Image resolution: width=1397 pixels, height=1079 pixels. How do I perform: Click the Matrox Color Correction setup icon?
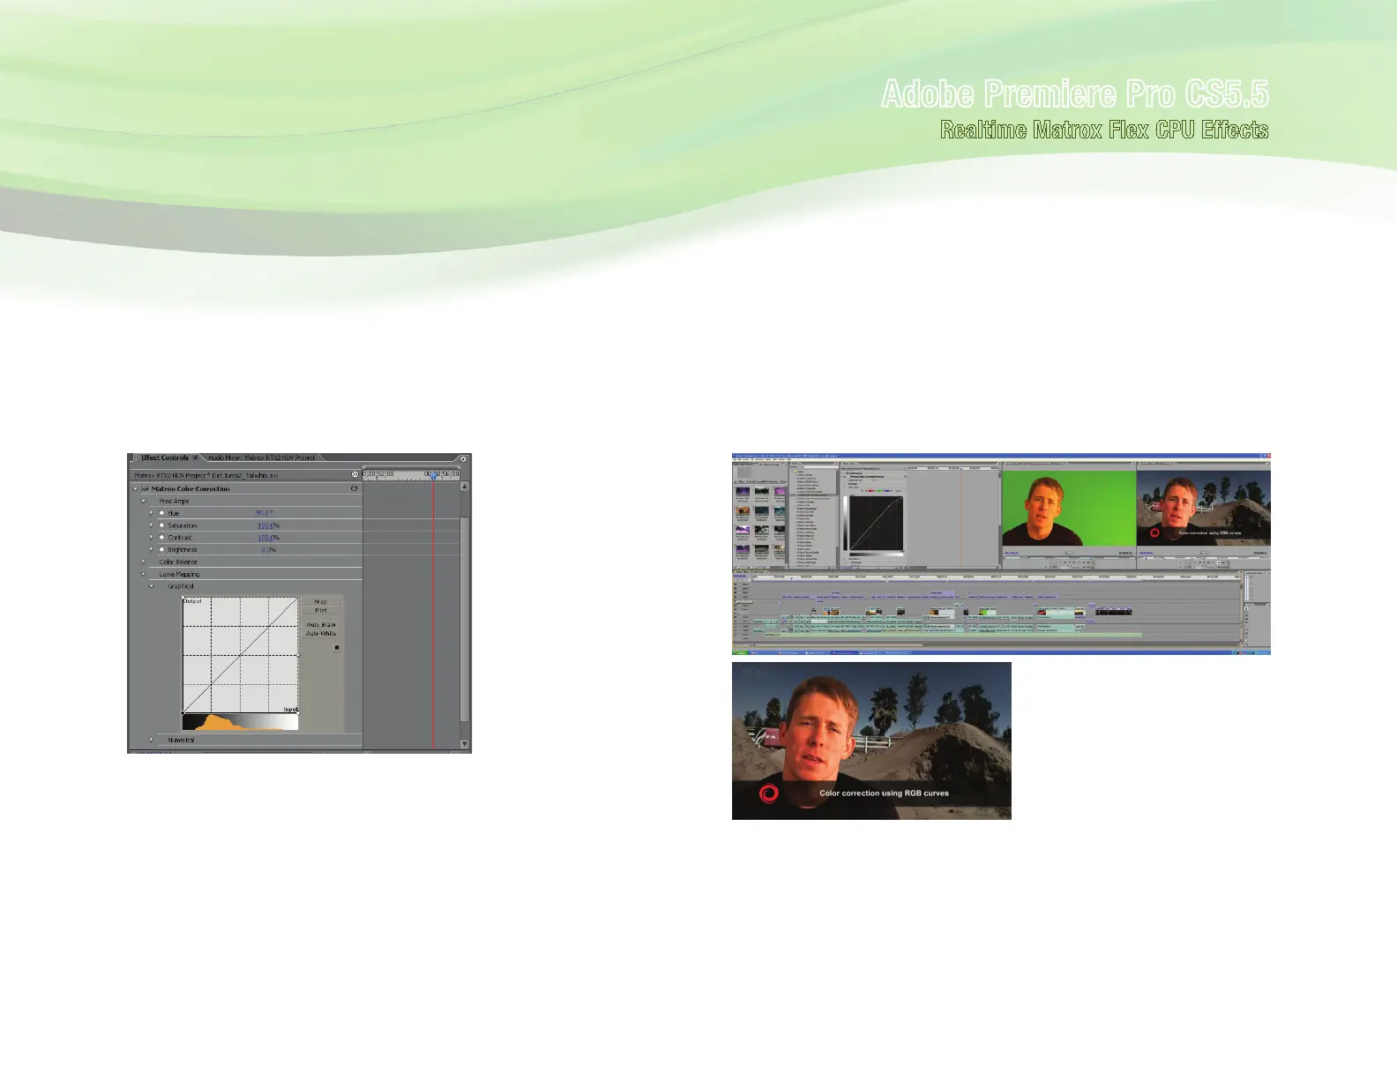pos(355,488)
